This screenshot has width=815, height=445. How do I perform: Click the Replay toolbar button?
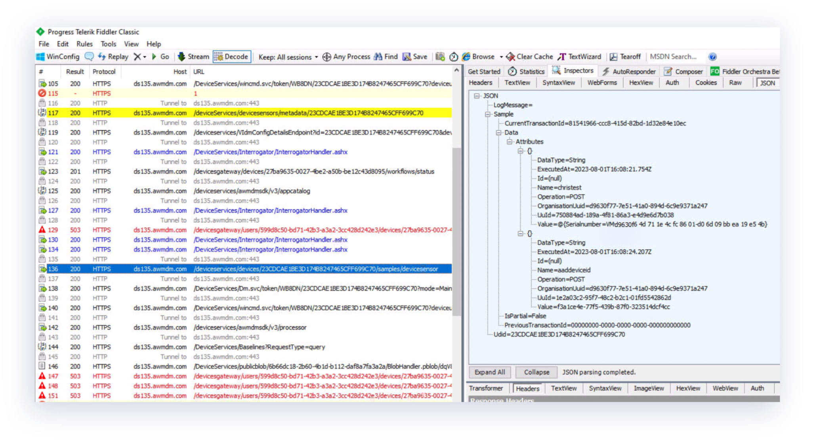click(113, 57)
